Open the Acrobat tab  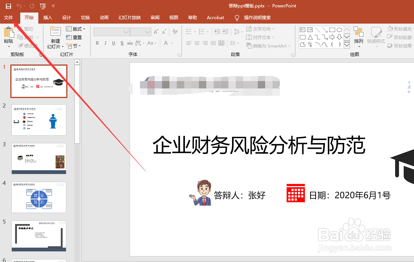pyautogui.click(x=215, y=18)
